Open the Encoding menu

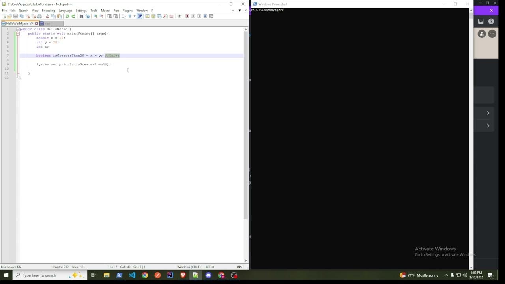(49, 11)
